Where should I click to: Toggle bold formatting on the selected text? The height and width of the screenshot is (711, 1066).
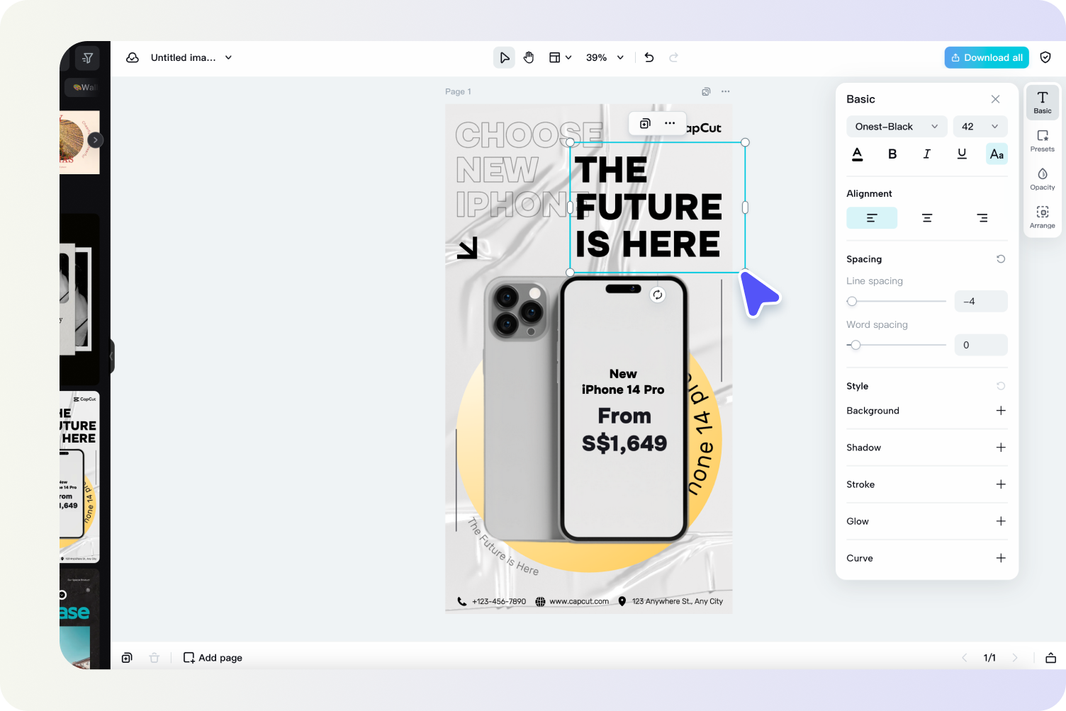[x=892, y=154]
